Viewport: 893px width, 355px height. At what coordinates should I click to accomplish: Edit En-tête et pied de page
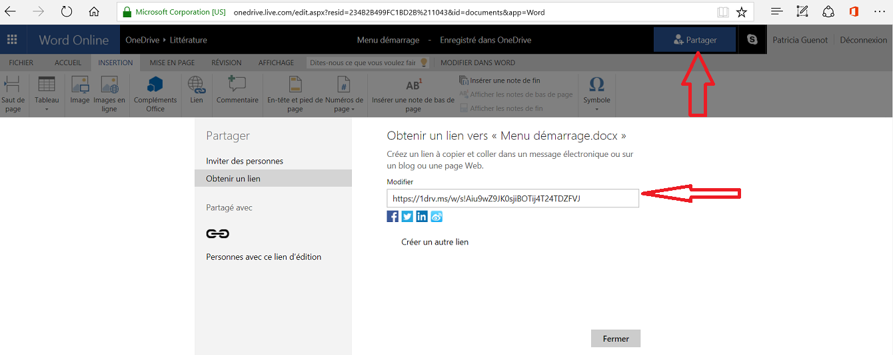click(295, 94)
